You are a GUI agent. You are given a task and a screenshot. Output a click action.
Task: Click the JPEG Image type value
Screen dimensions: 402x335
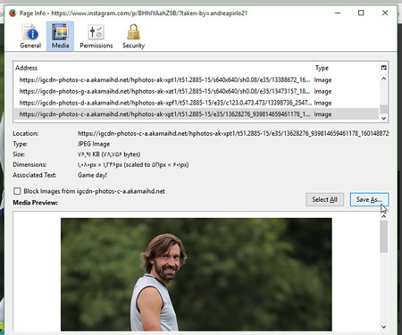pos(94,144)
